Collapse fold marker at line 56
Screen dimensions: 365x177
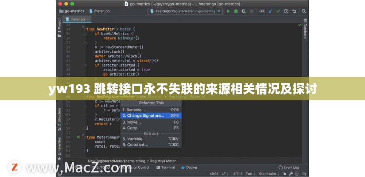click(85, 128)
